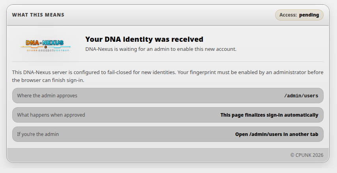
Task: Click the Access: label in the badge
Action: click(288, 15)
